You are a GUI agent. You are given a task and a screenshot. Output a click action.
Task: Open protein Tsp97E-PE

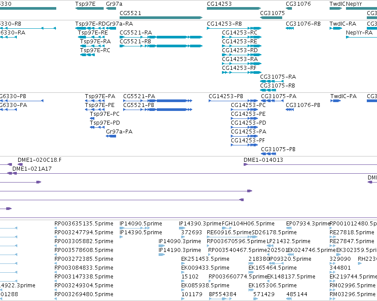click(100, 105)
